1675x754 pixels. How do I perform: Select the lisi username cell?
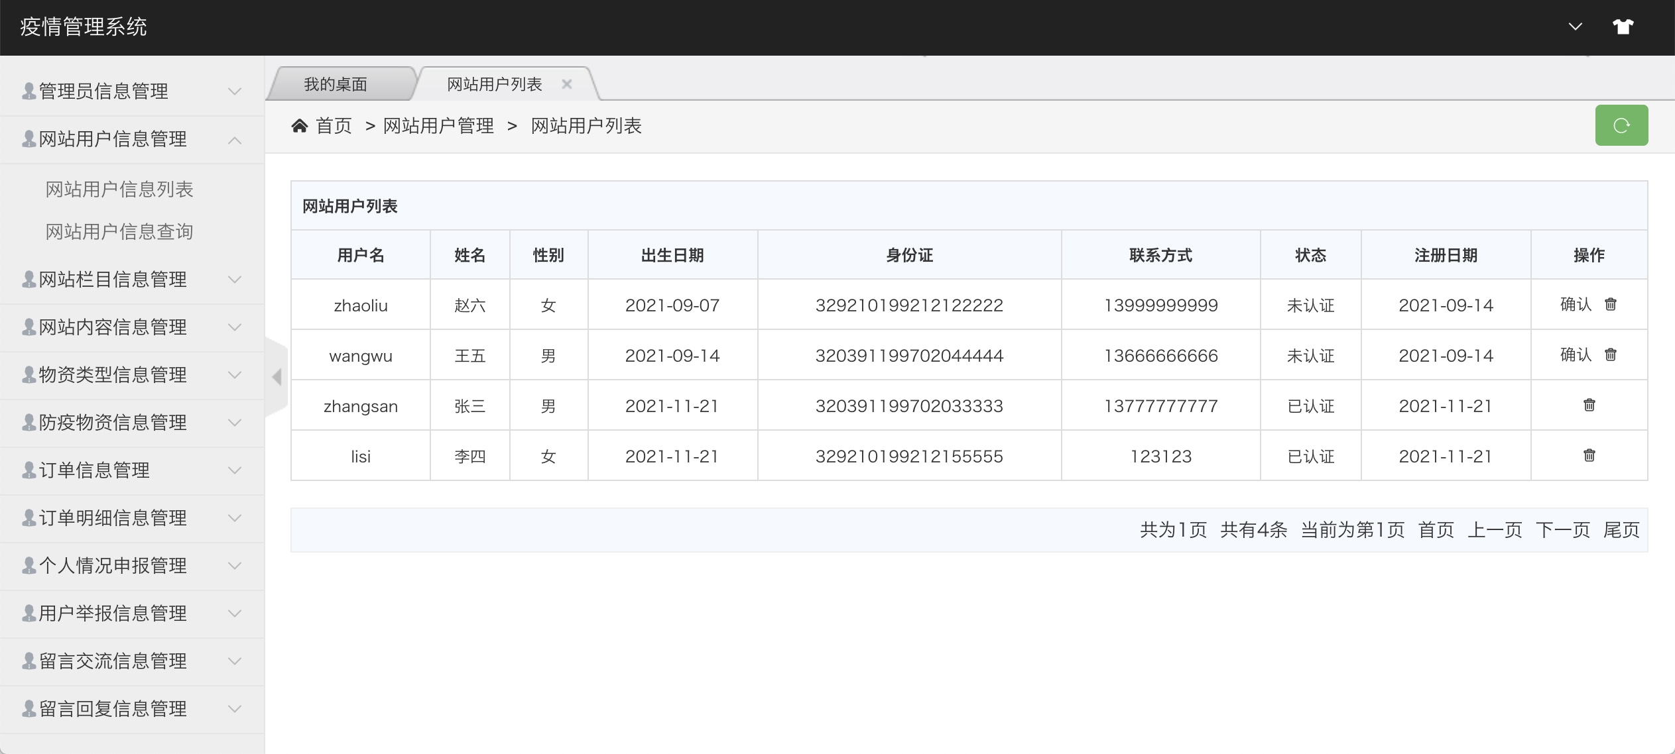[x=361, y=457]
